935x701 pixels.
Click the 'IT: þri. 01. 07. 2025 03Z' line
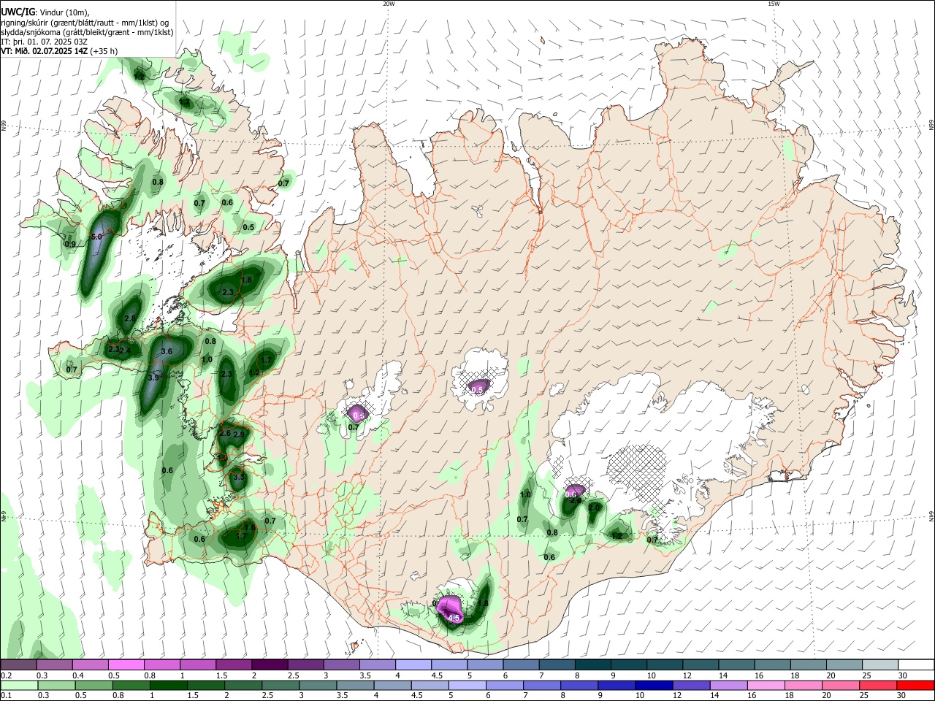[45, 42]
